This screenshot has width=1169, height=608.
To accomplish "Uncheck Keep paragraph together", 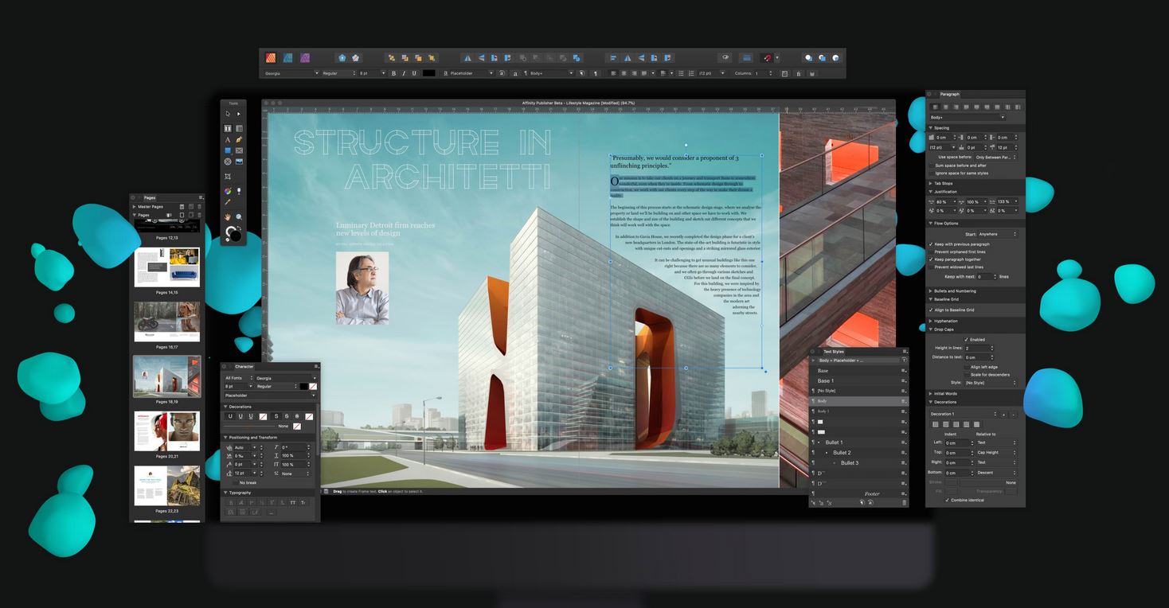I will pyautogui.click(x=931, y=259).
